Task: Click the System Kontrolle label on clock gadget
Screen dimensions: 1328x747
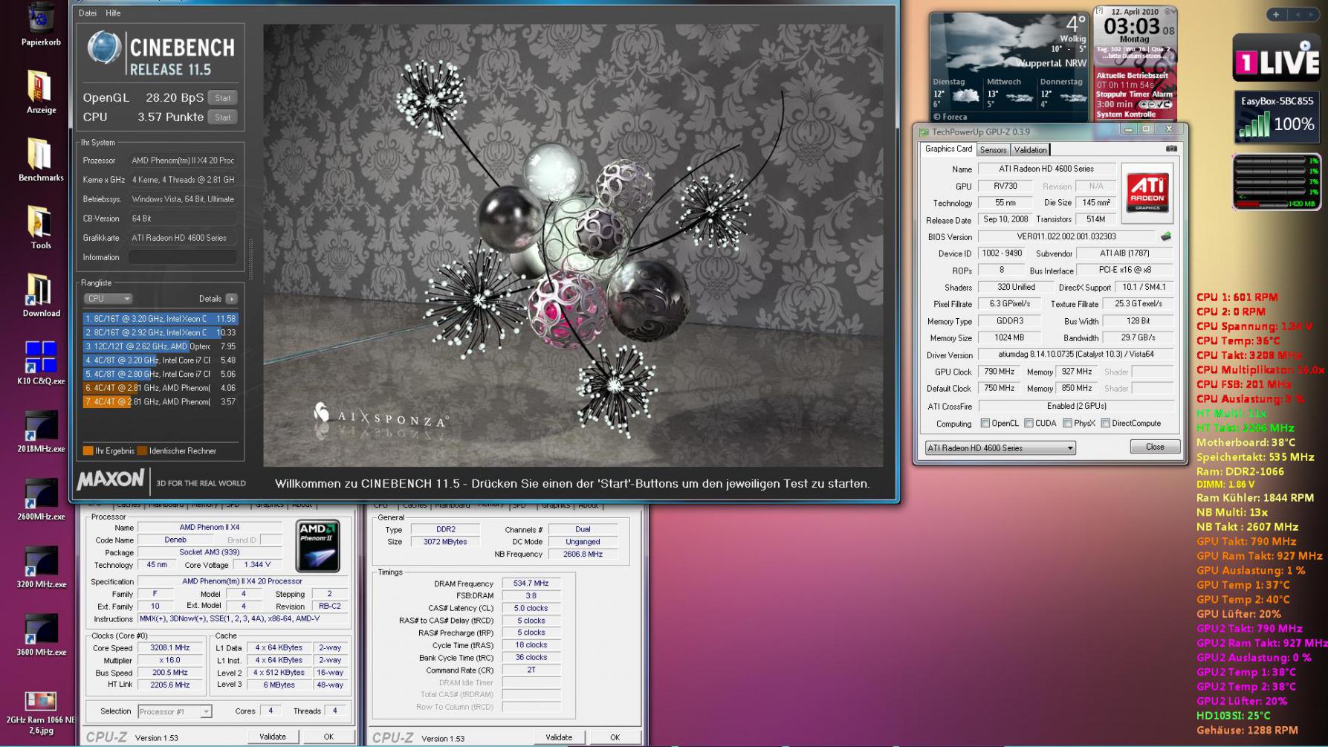Action: 1126,114
